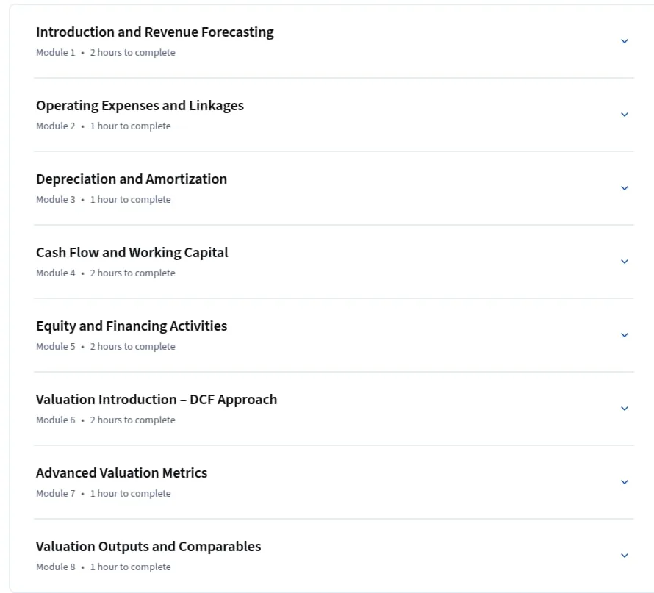The image size is (654, 593).
Task: Click the Module 4 duration text
Action: tap(132, 273)
